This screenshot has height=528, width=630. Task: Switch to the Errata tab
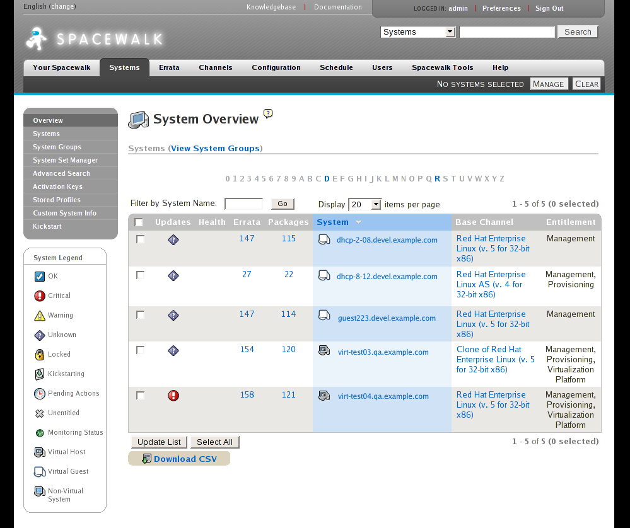click(169, 67)
